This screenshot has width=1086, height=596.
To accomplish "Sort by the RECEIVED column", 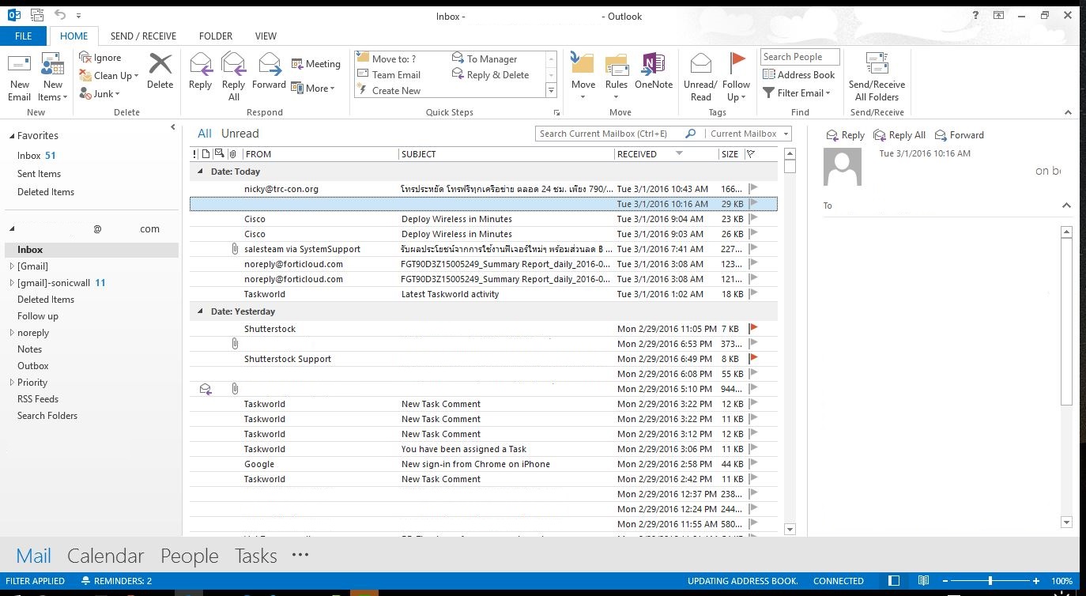I will tap(666, 154).
